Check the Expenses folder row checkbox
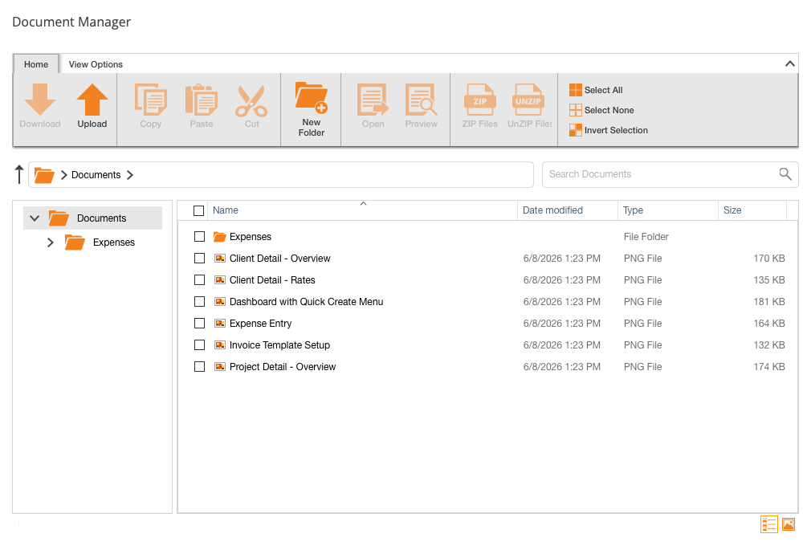Screen dimensions: 807x542 (x=200, y=236)
